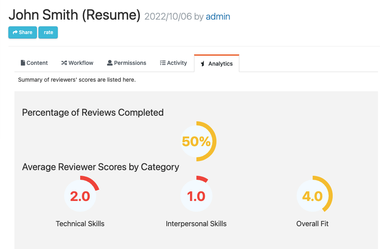Click the document icon on the Content tab
Screen dimensions: 380x249
click(x=23, y=62)
